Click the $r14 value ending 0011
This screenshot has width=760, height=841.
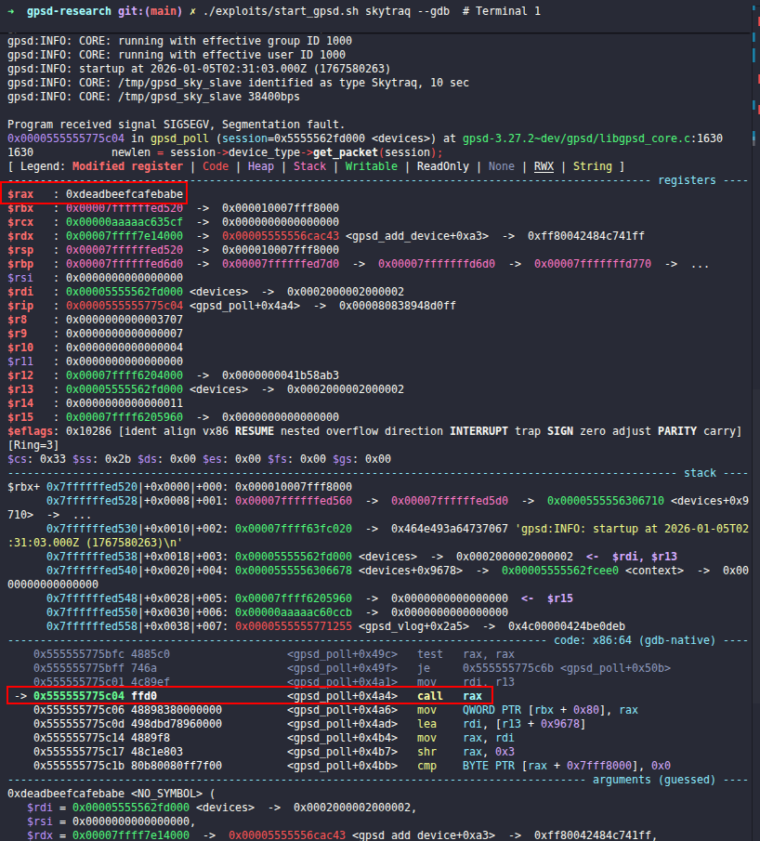(x=124, y=403)
